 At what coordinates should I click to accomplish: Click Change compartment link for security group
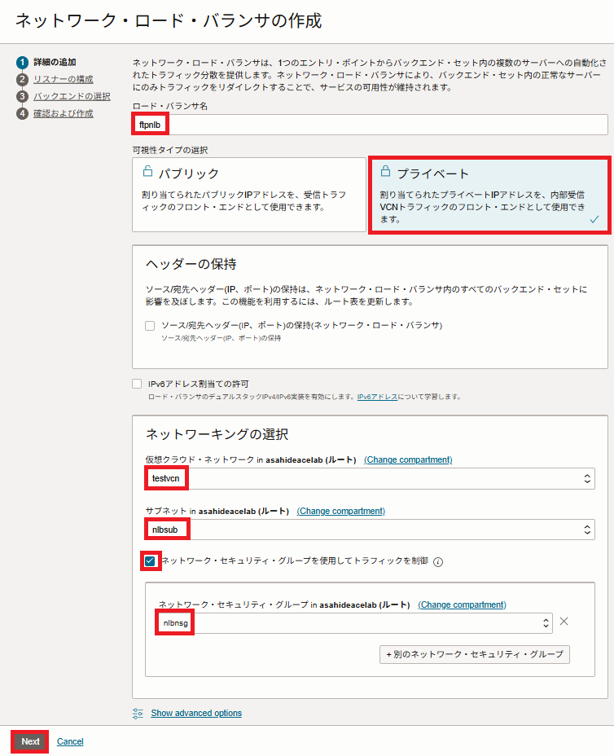click(x=462, y=605)
